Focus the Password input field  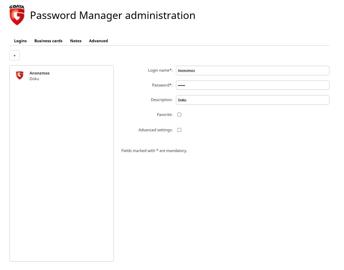click(x=252, y=85)
